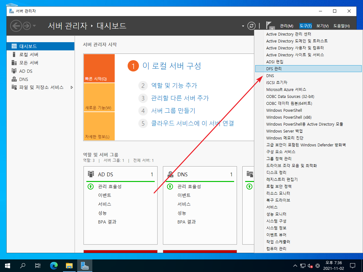Open the Action Center notification icon
This screenshot has width=363, height=272.
[x=353, y=265]
